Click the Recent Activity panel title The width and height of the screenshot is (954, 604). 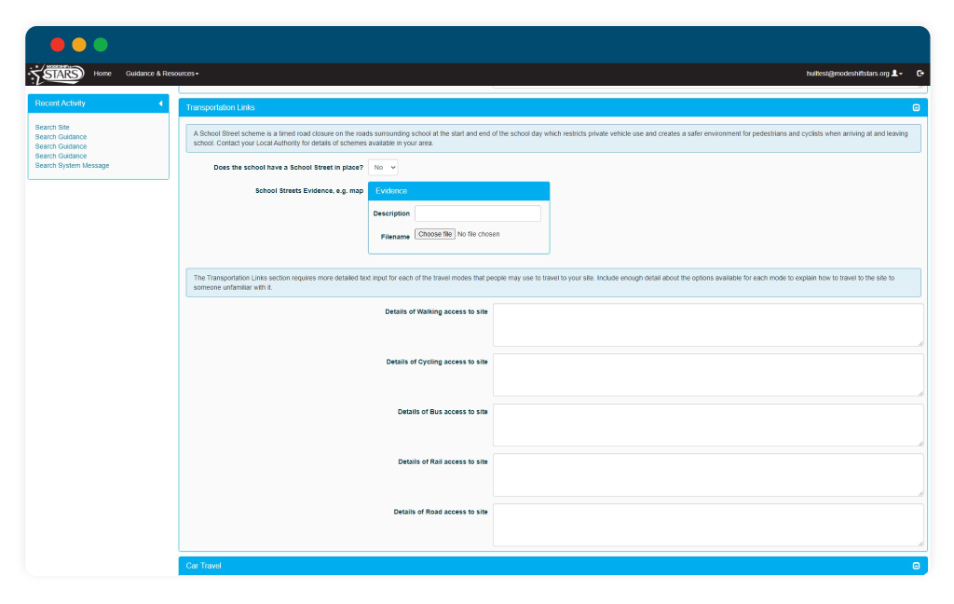pyautogui.click(x=61, y=103)
